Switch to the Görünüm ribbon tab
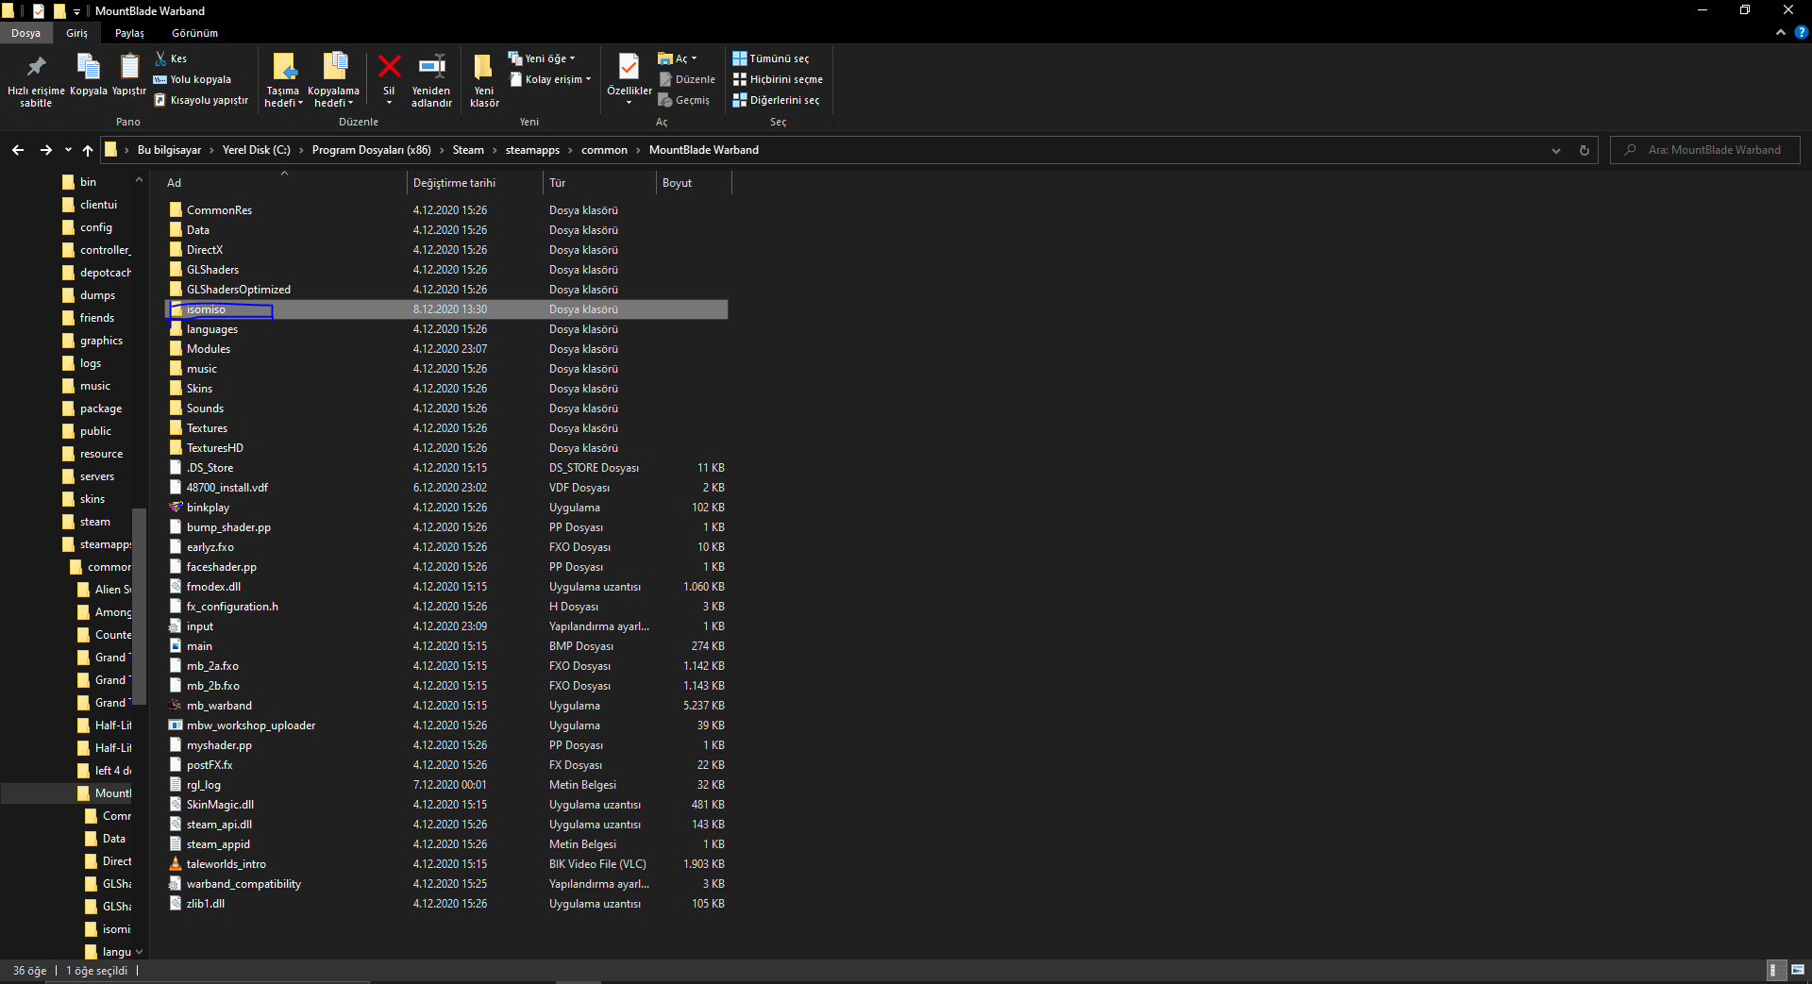The image size is (1812, 984). [195, 33]
